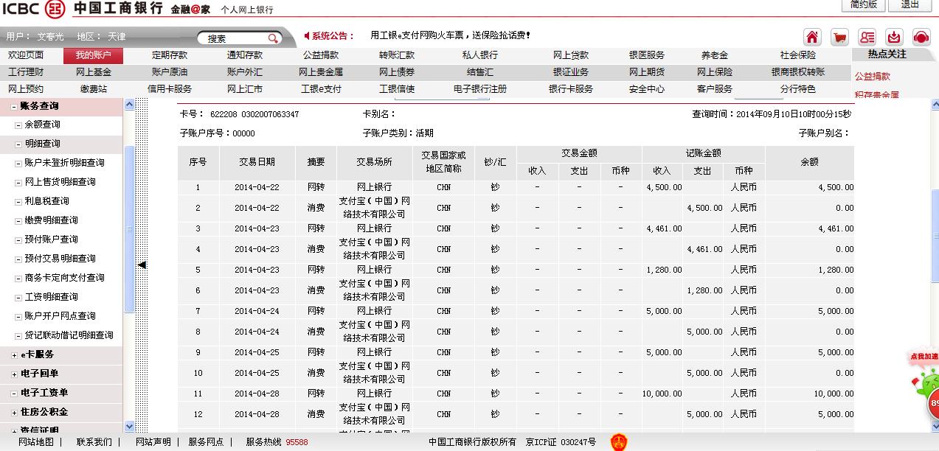The width and height of the screenshot is (939, 451).
Task: Open 工资明细查询 in the sidebar
Action: point(51,297)
